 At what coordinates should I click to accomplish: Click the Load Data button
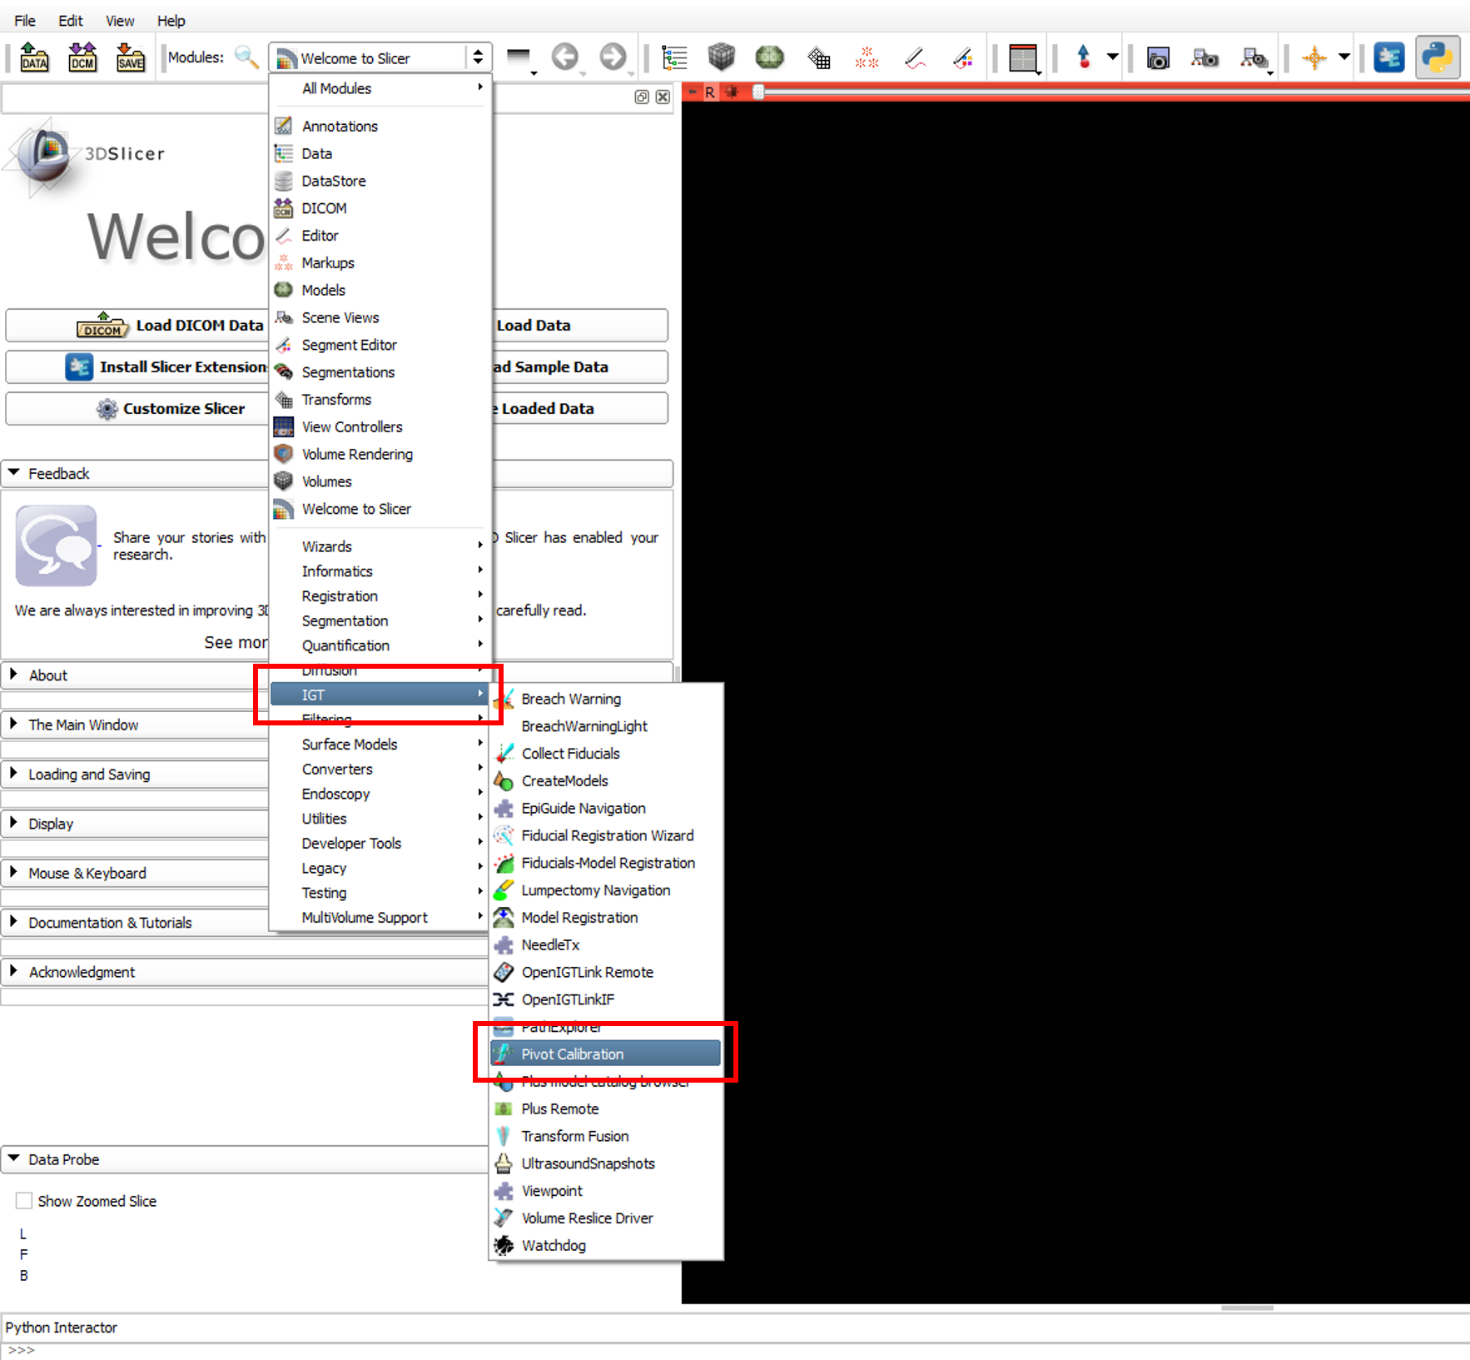pos(580,326)
